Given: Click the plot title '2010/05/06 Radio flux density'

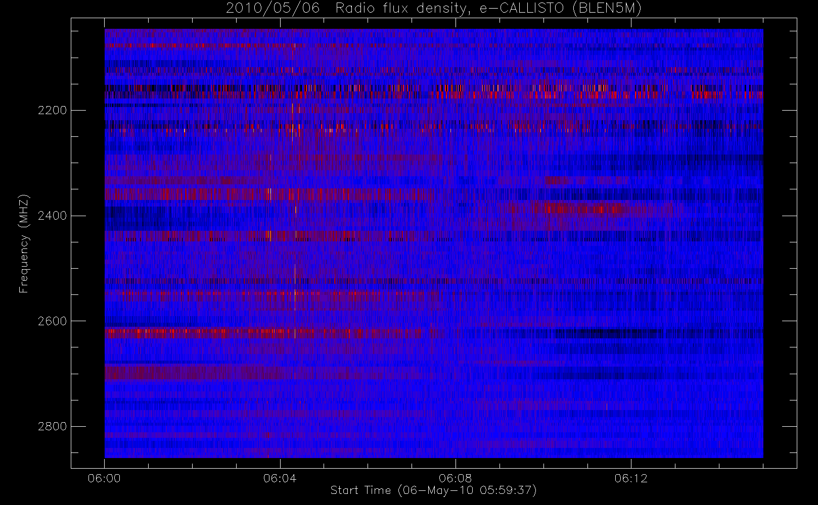Looking at the screenshot, I should point(434,9).
